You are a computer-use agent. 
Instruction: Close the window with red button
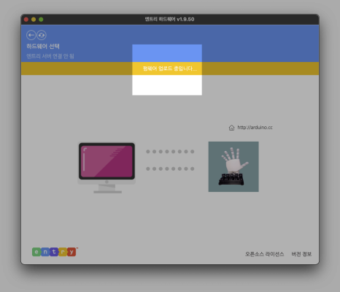click(26, 20)
